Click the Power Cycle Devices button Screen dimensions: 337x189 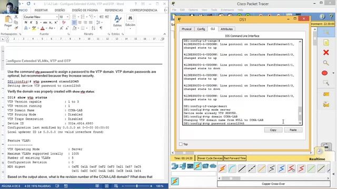(x=210, y=158)
